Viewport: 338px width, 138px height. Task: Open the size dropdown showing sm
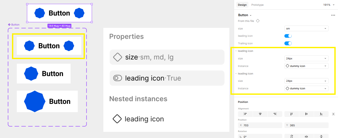coord(306,28)
